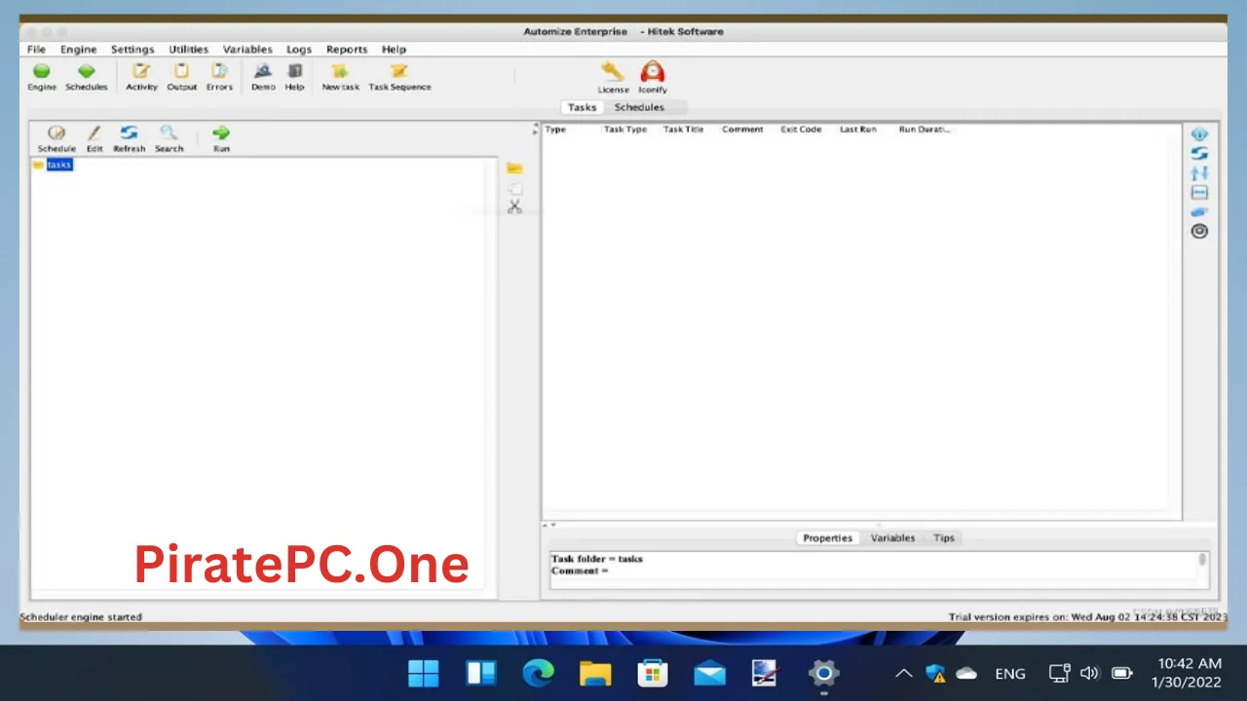Show hidden tray icons chevron
The width and height of the screenshot is (1247, 701).
(x=904, y=673)
